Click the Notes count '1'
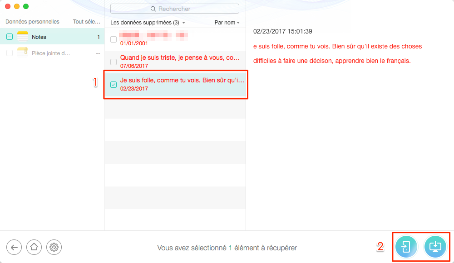Viewport: 454px width, 263px height. click(99, 37)
